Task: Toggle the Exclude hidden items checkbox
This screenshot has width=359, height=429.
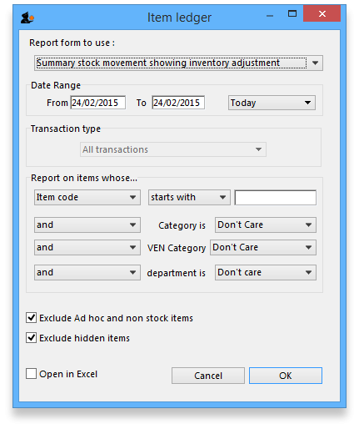Action: [x=31, y=337]
